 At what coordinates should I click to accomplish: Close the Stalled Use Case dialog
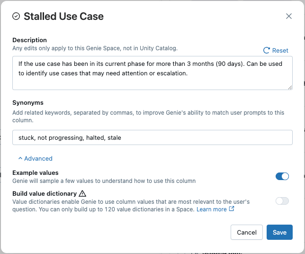click(289, 16)
